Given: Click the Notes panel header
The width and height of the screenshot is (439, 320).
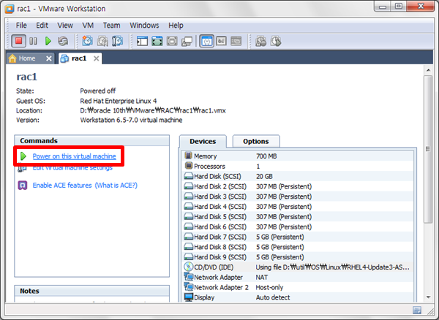Looking at the screenshot, I should pos(92,291).
